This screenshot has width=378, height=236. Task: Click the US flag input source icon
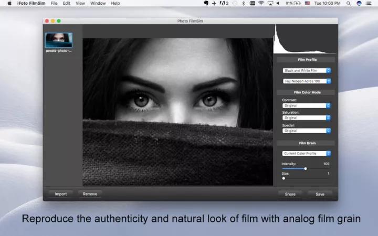click(x=307, y=3)
